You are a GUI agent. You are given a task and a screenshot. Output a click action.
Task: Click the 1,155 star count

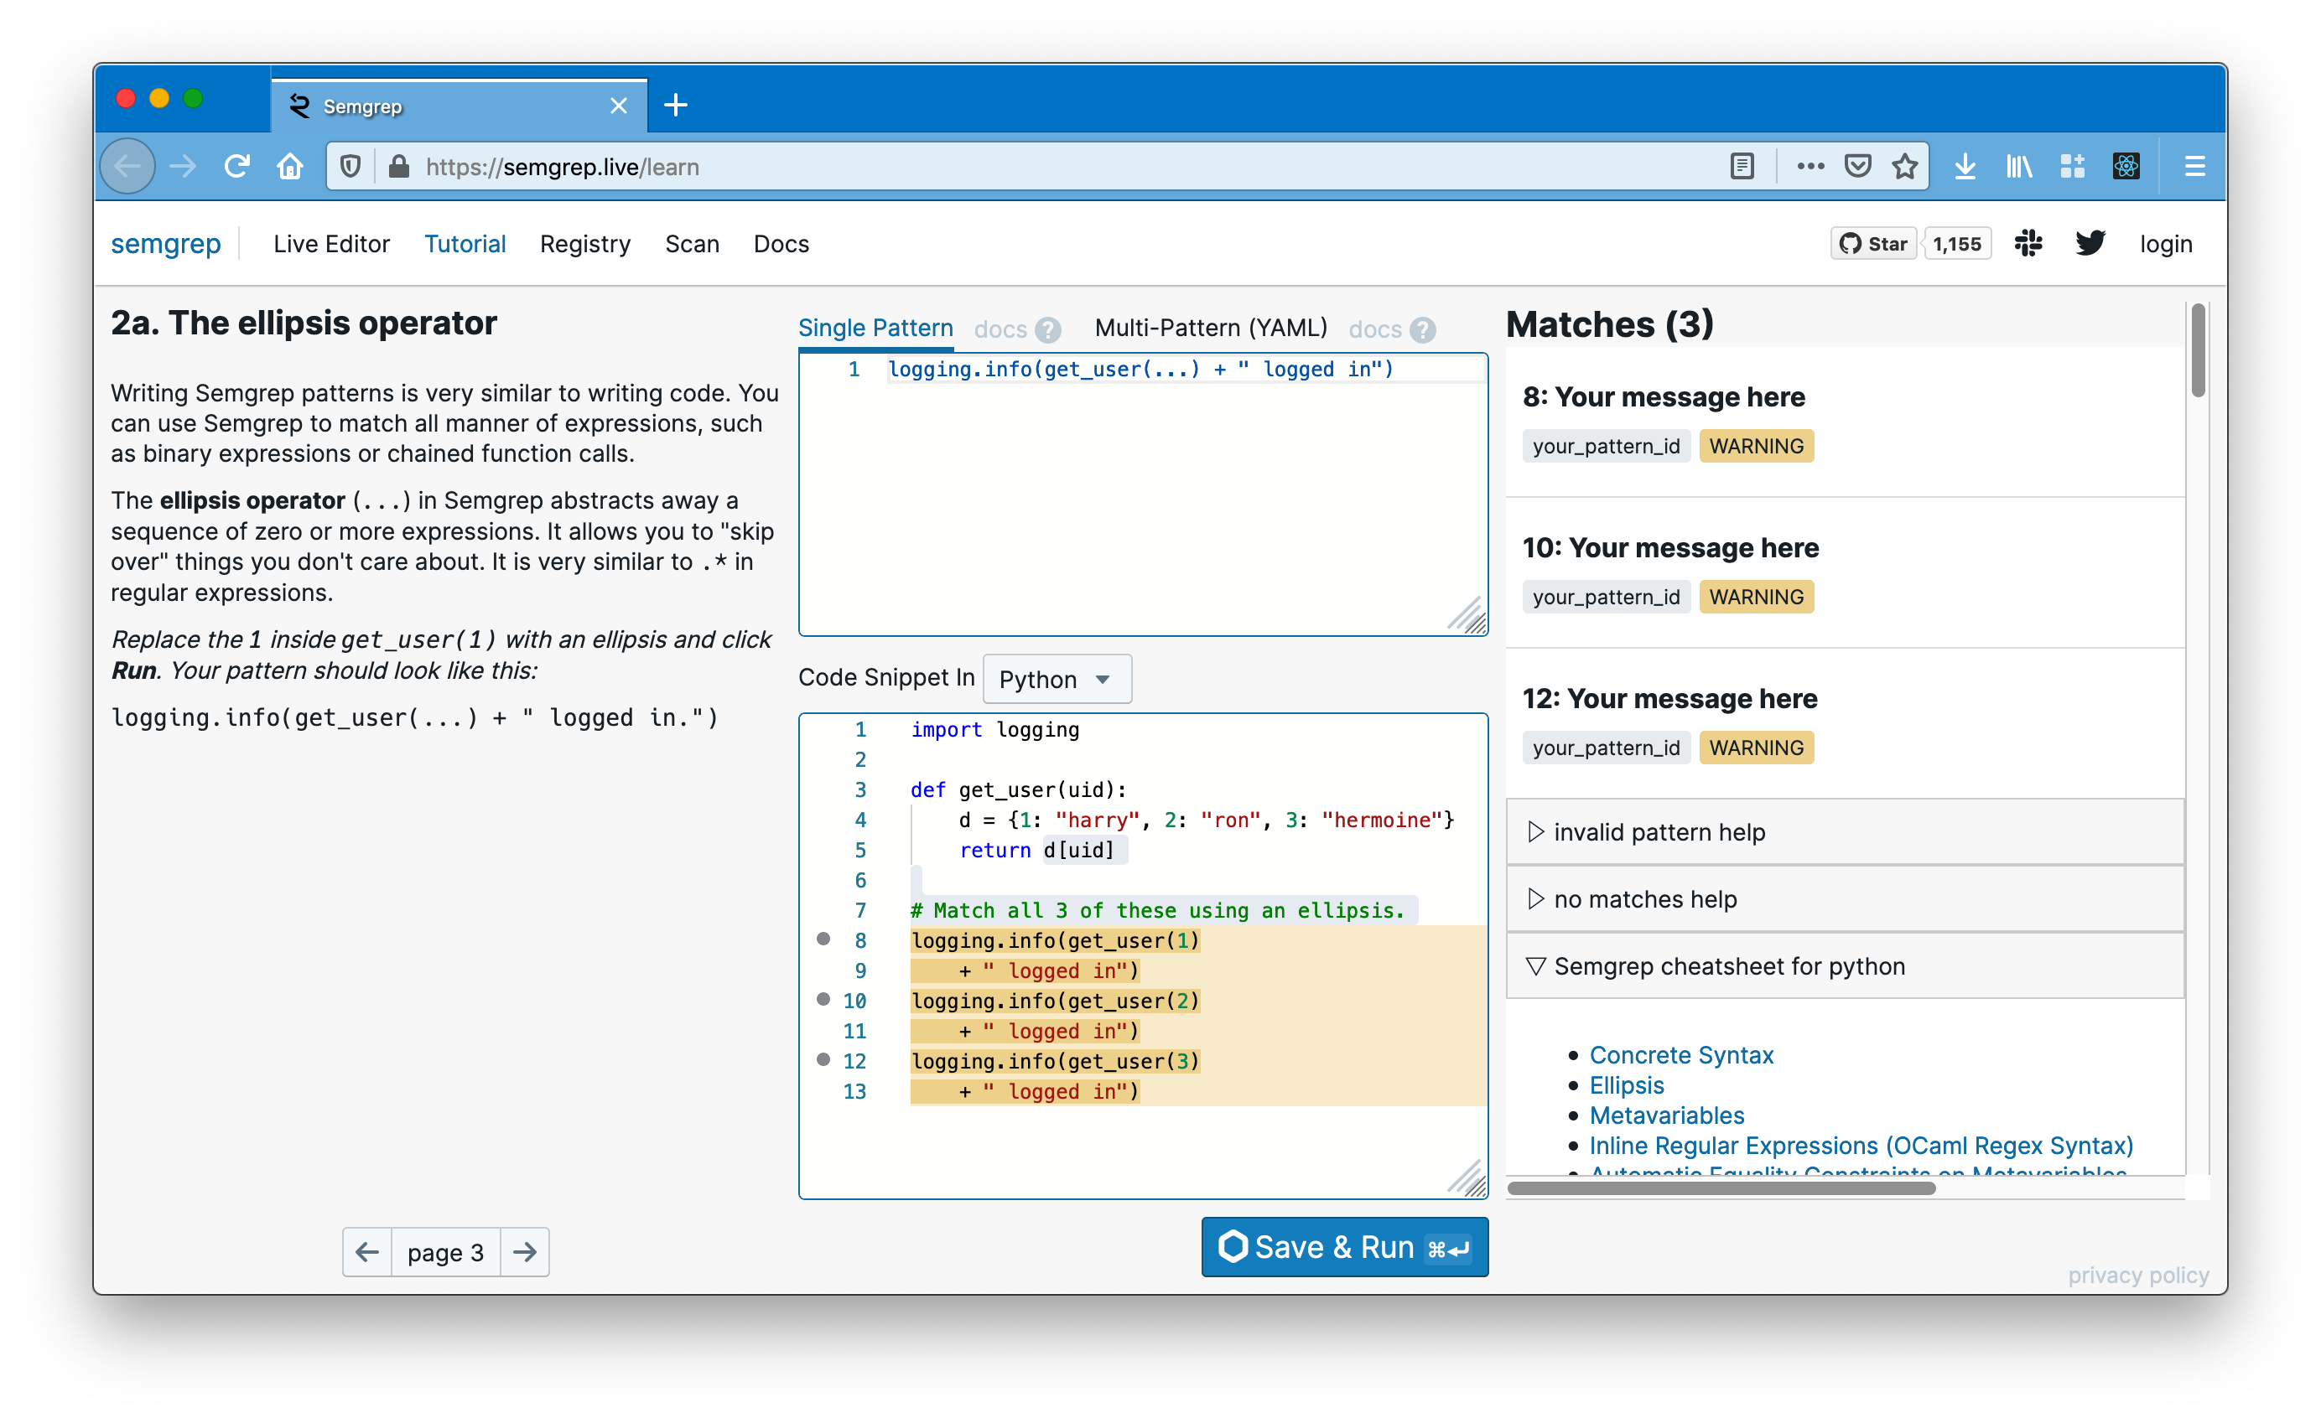click(1956, 244)
